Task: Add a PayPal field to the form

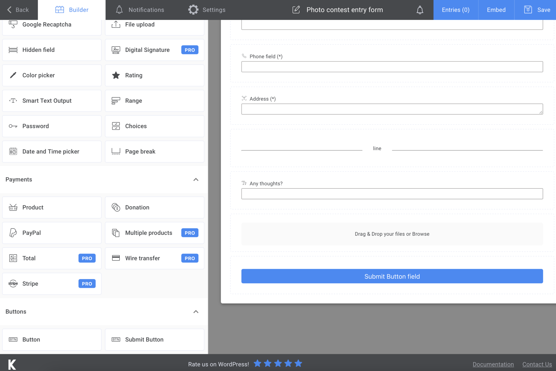Action: tap(52, 233)
